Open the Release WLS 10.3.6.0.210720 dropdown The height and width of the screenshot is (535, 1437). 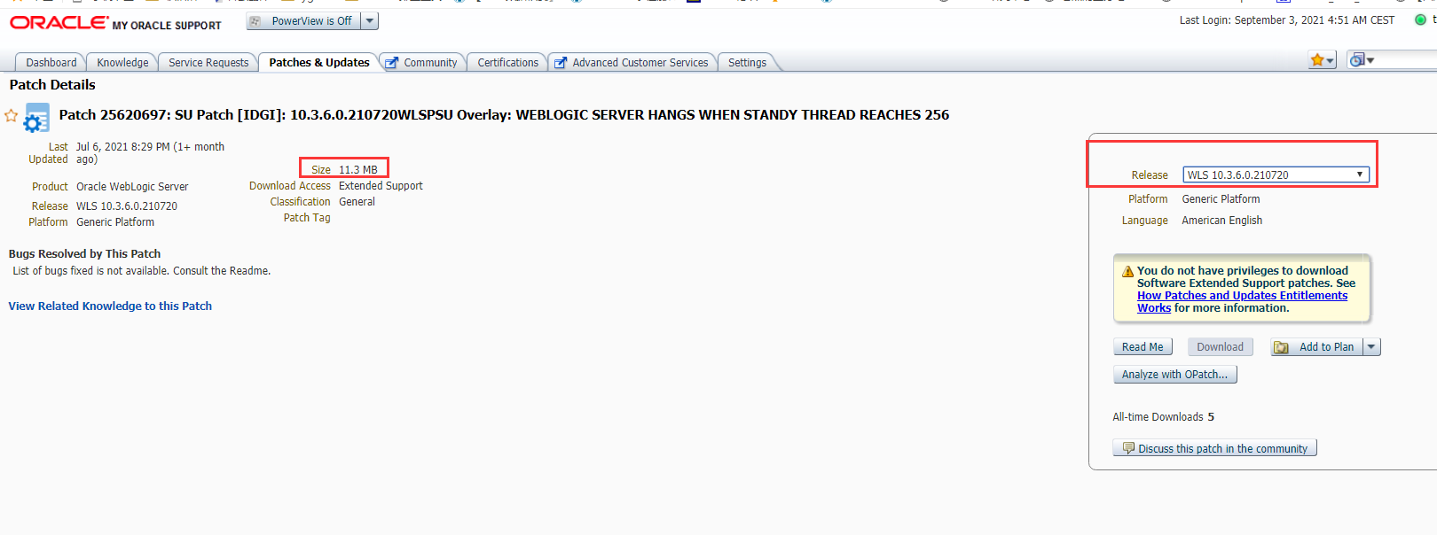(x=1276, y=174)
